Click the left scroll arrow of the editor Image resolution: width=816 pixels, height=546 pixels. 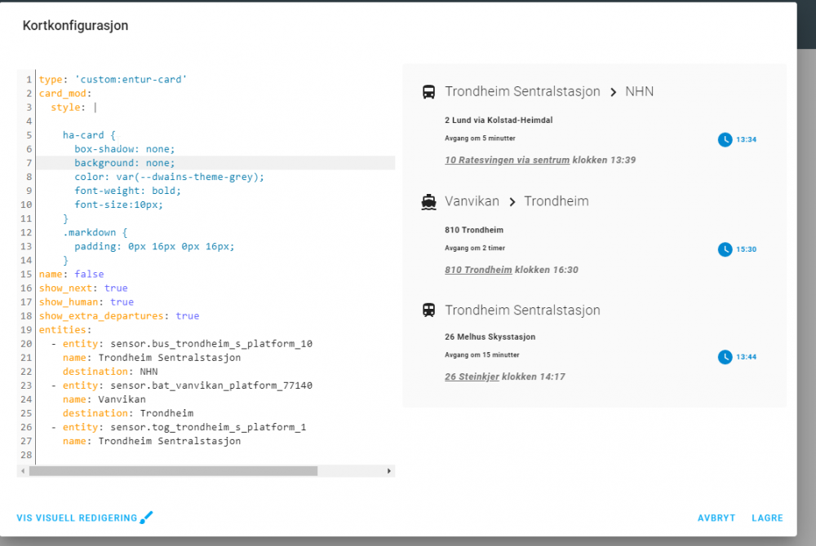coord(23,471)
